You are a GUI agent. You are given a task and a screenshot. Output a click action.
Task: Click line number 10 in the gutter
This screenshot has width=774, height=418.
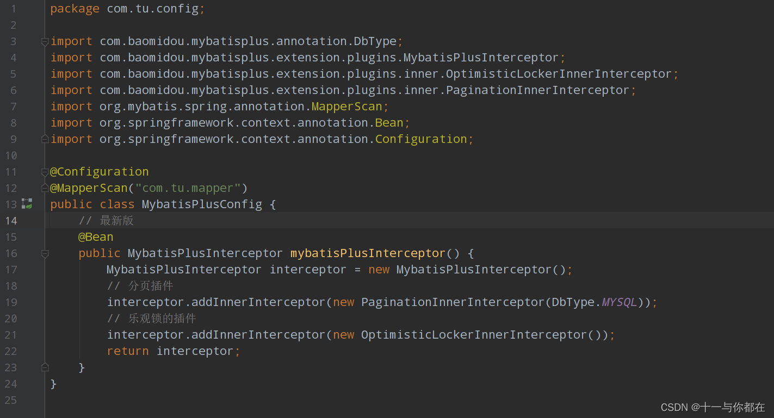click(11, 155)
